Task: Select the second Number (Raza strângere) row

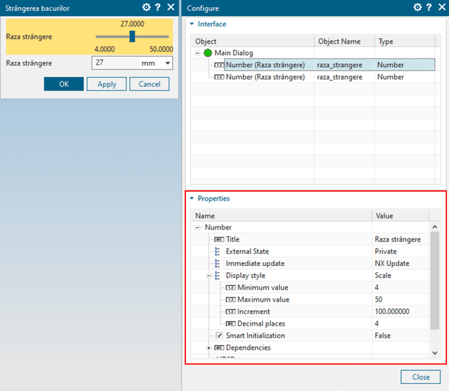Action: point(313,77)
